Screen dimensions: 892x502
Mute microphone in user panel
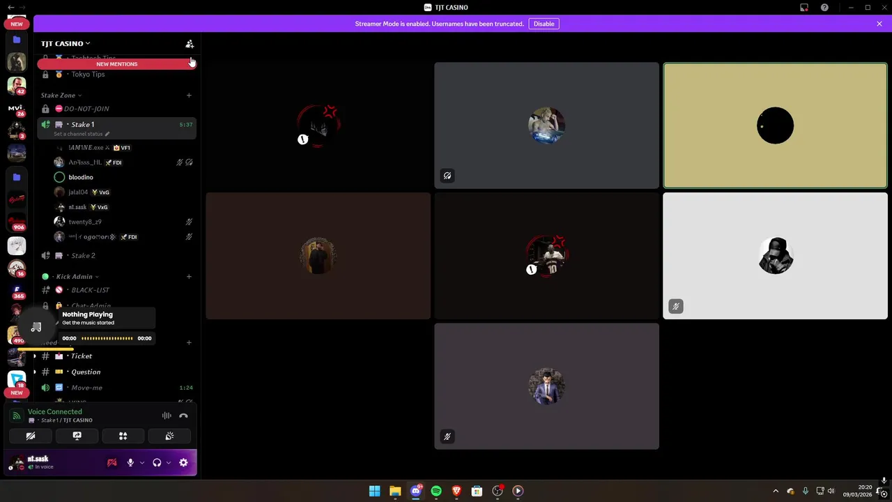[130, 462]
